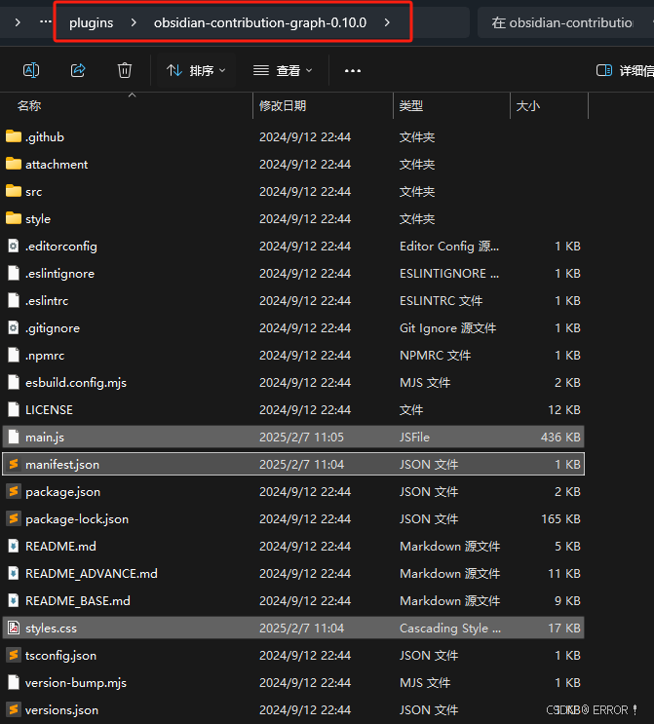Sort by Name (名称) column header
The width and height of the screenshot is (654, 724).
29,106
